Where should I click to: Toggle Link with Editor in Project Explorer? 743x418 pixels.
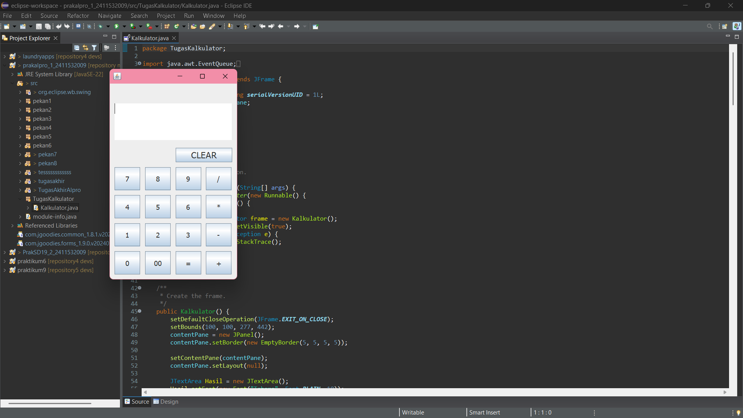[85, 48]
